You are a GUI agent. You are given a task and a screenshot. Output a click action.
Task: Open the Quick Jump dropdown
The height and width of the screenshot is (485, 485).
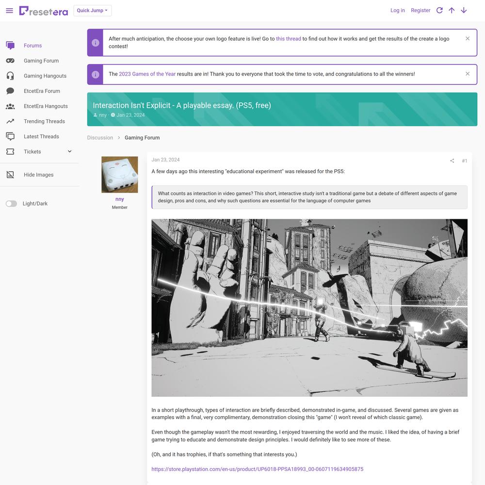pos(93,11)
